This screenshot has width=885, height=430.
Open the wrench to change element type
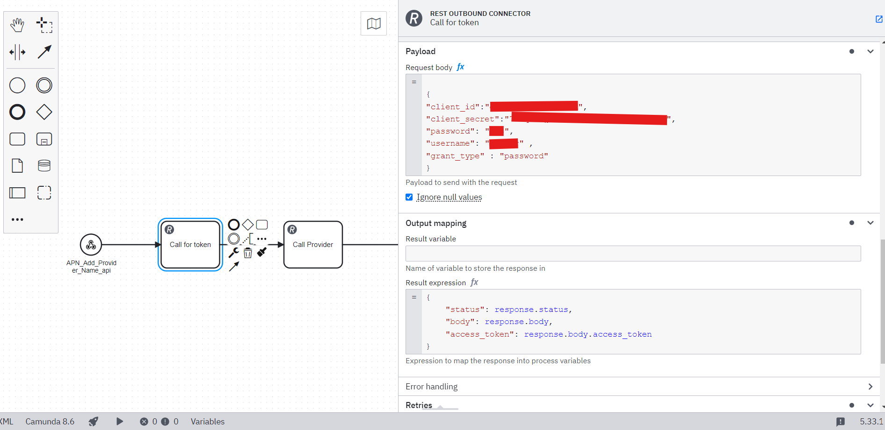click(233, 253)
